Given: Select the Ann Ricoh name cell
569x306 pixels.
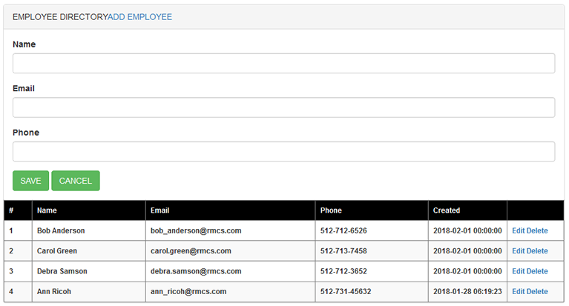Looking at the screenshot, I should [x=89, y=291].
